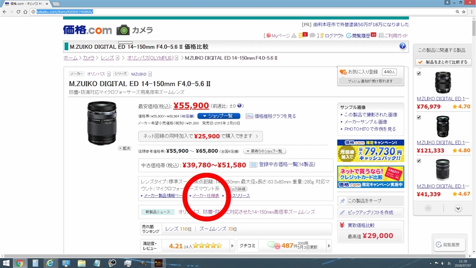
Task: Click the 価格.com logo
Action: 87,30
